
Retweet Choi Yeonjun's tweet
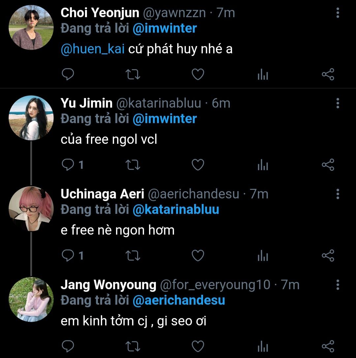pos(133,74)
